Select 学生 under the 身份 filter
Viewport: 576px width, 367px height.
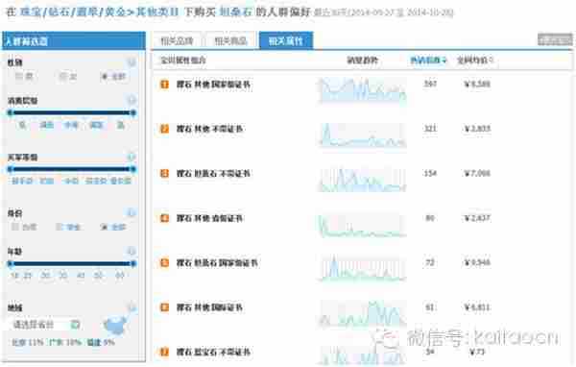68,227
